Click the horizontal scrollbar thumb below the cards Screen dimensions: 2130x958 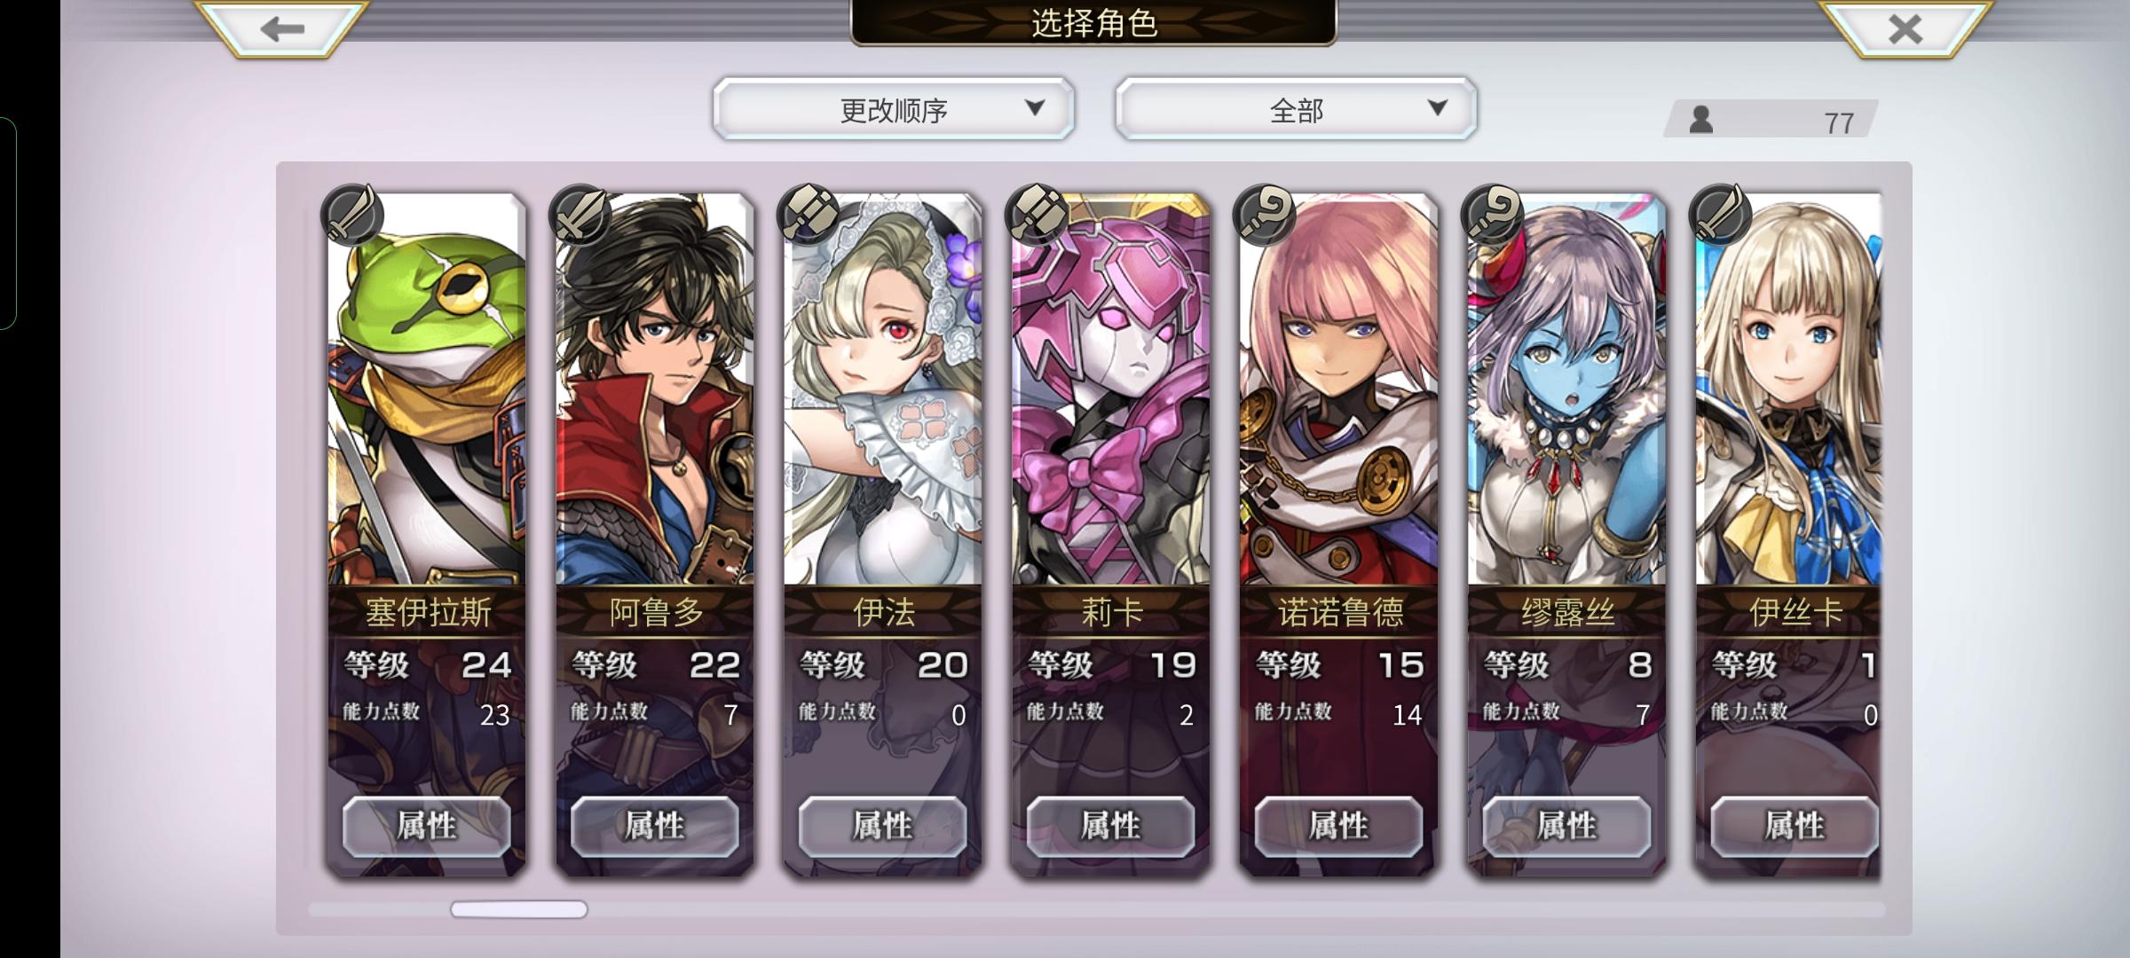pos(519,909)
